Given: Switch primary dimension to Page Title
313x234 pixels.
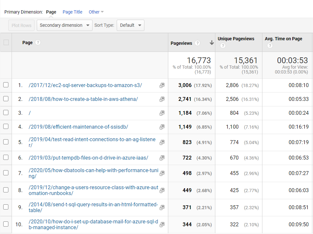Looking at the screenshot, I should click(x=72, y=12).
